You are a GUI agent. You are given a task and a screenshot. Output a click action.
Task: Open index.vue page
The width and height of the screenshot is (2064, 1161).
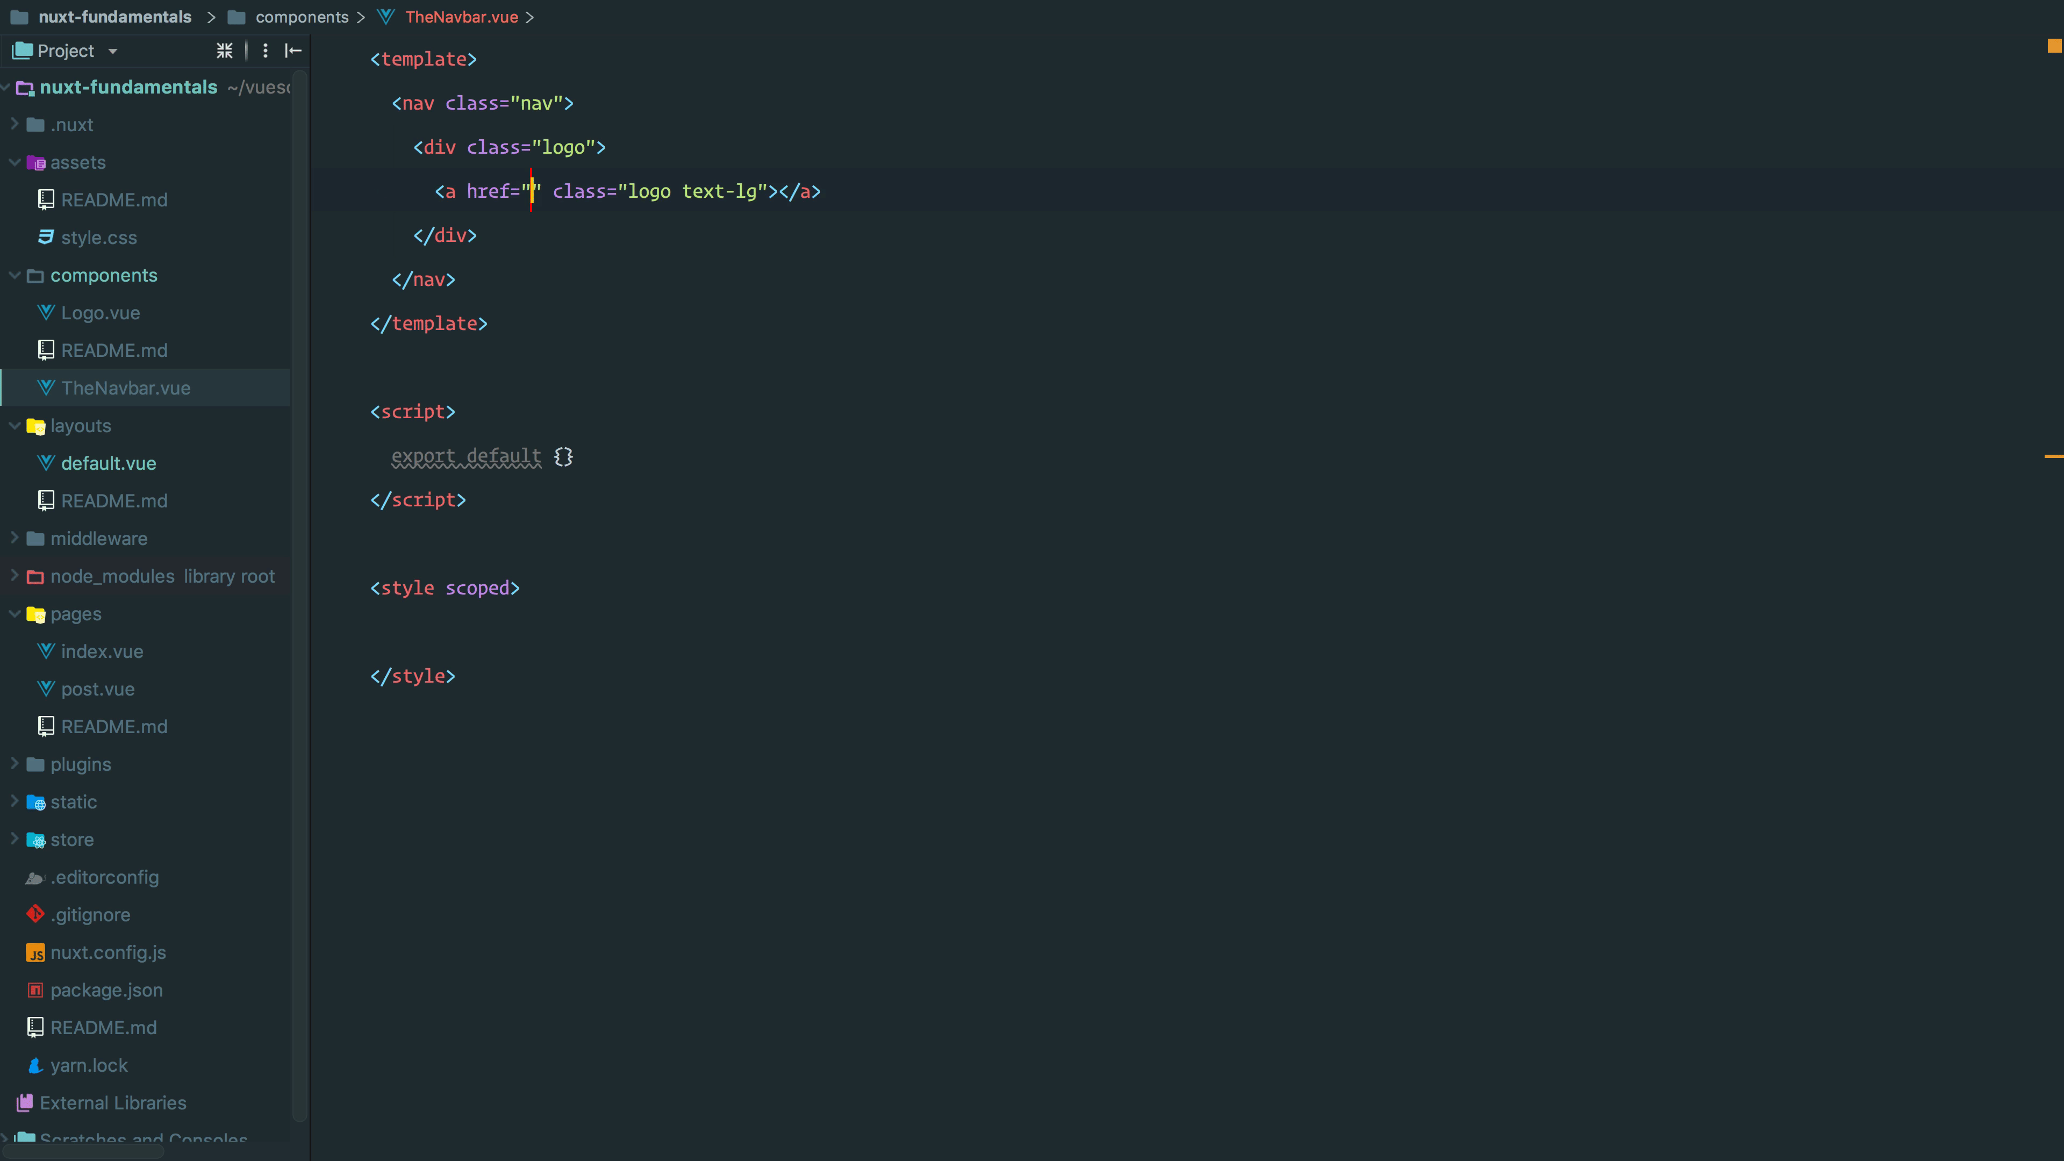pos(103,651)
